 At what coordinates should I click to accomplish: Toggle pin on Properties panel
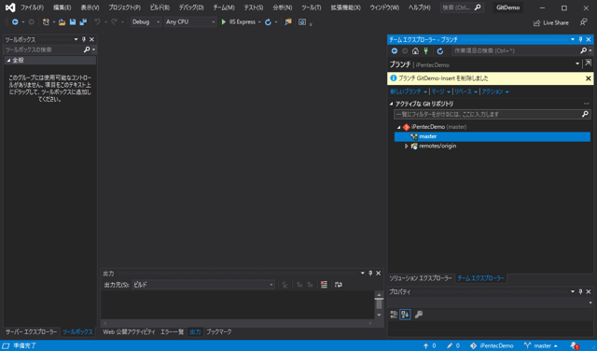click(x=580, y=291)
